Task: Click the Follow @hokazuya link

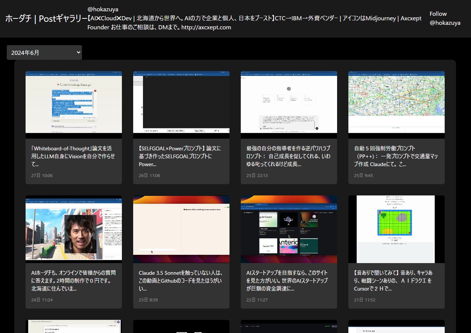Action: click(445, 18)
